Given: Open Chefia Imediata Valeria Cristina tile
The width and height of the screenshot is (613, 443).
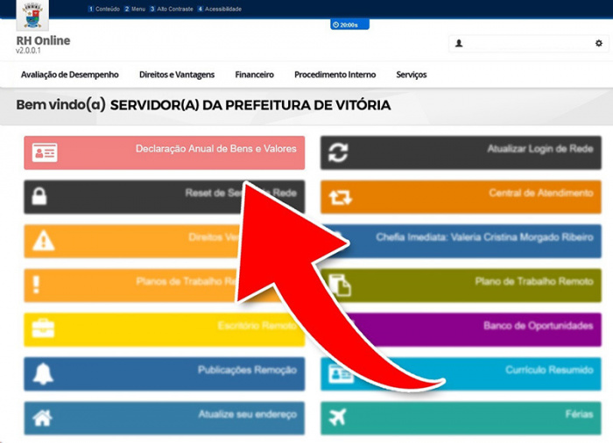Looking at the screenshot, I should tap(461, 241).
